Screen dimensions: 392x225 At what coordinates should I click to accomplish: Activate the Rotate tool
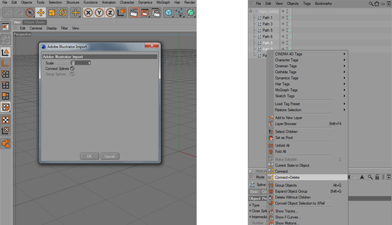click(63, 12)
